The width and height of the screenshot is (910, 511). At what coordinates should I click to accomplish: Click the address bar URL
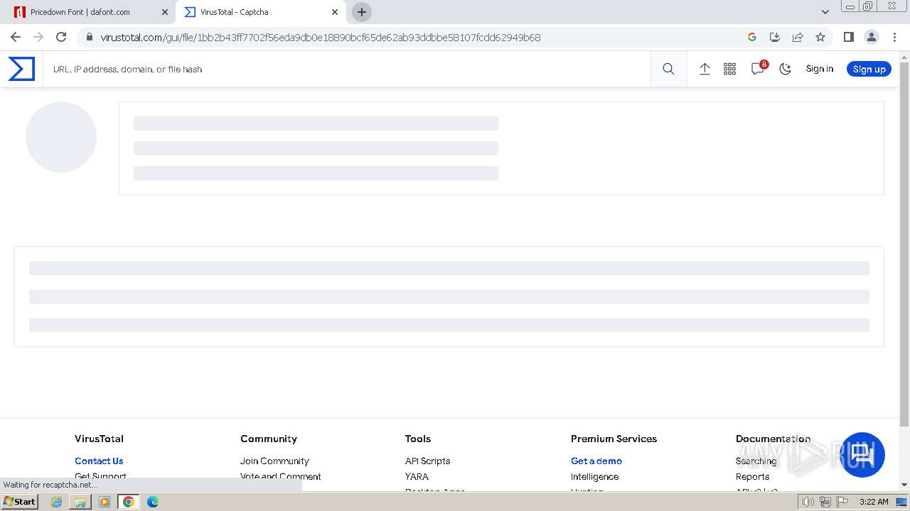pos(321,38)
